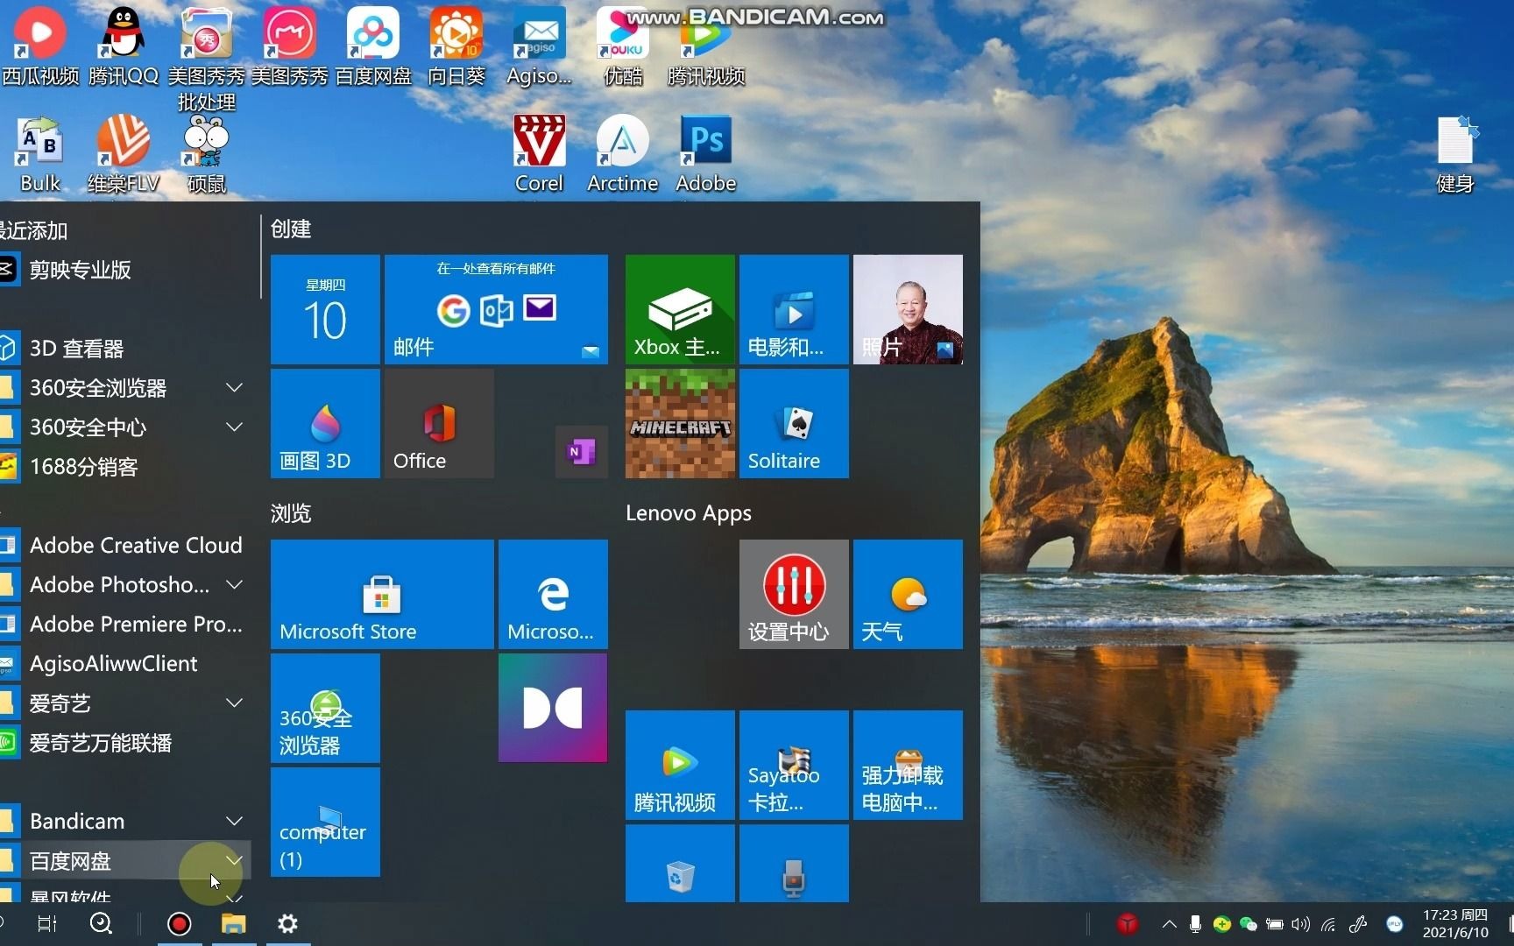1514x946 pixels.
Task: Open Task View on the taskbar
Action: tap(47, 924)
